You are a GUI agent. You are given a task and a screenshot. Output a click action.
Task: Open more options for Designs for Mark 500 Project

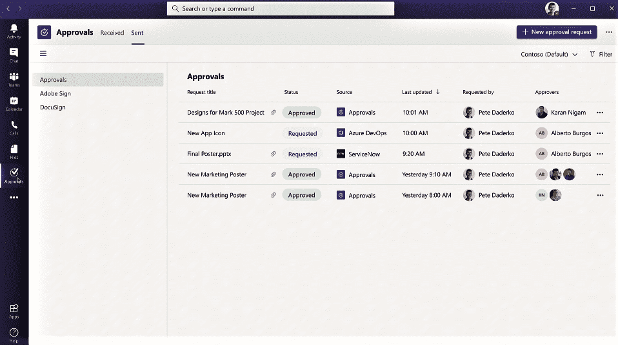pos(600,113)
